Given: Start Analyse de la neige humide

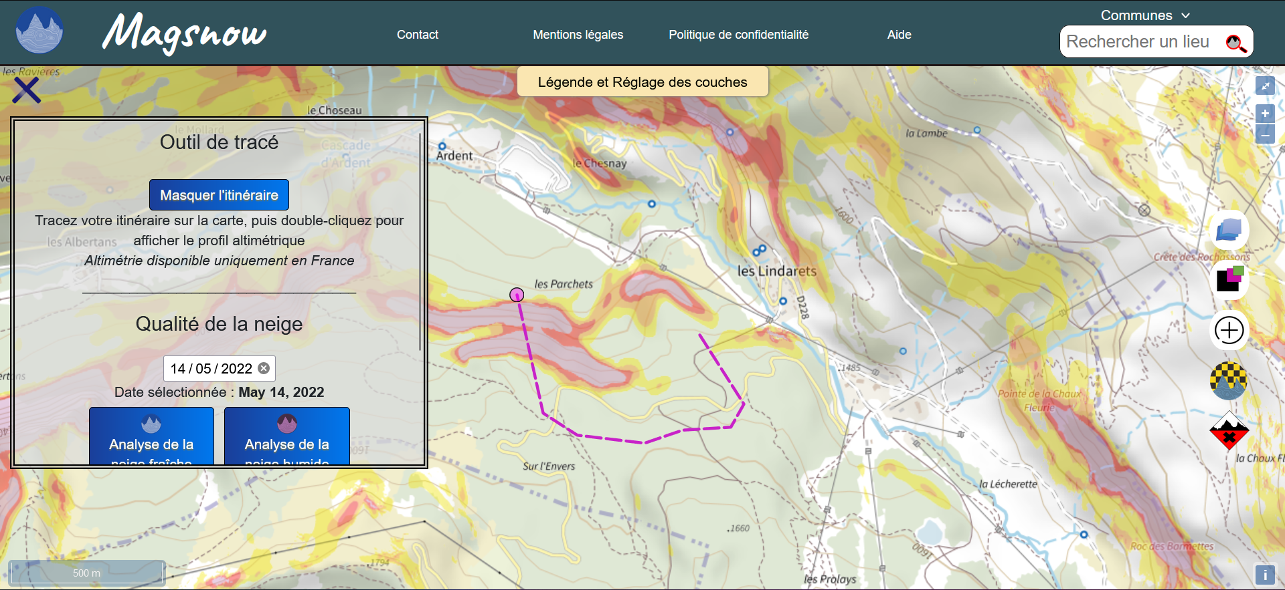Looking at the screenshot, I should click(x=287, y=436).
